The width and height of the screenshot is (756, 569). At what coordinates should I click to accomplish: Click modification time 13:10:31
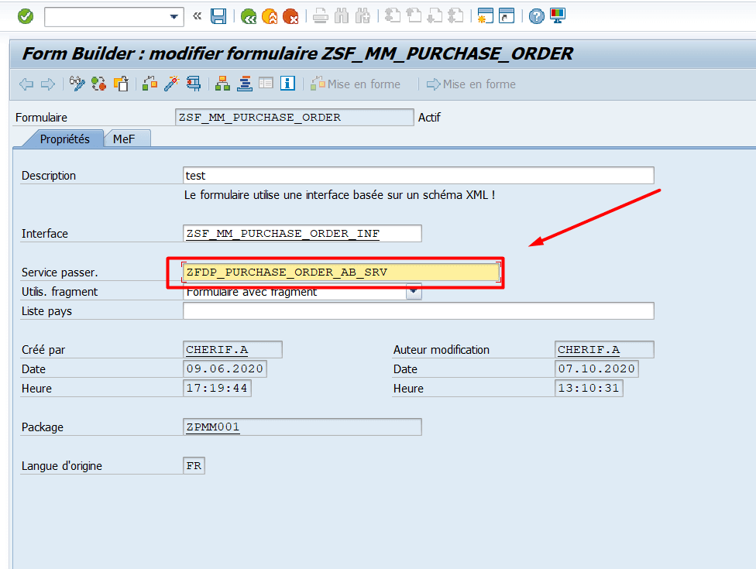click(589, 389)
